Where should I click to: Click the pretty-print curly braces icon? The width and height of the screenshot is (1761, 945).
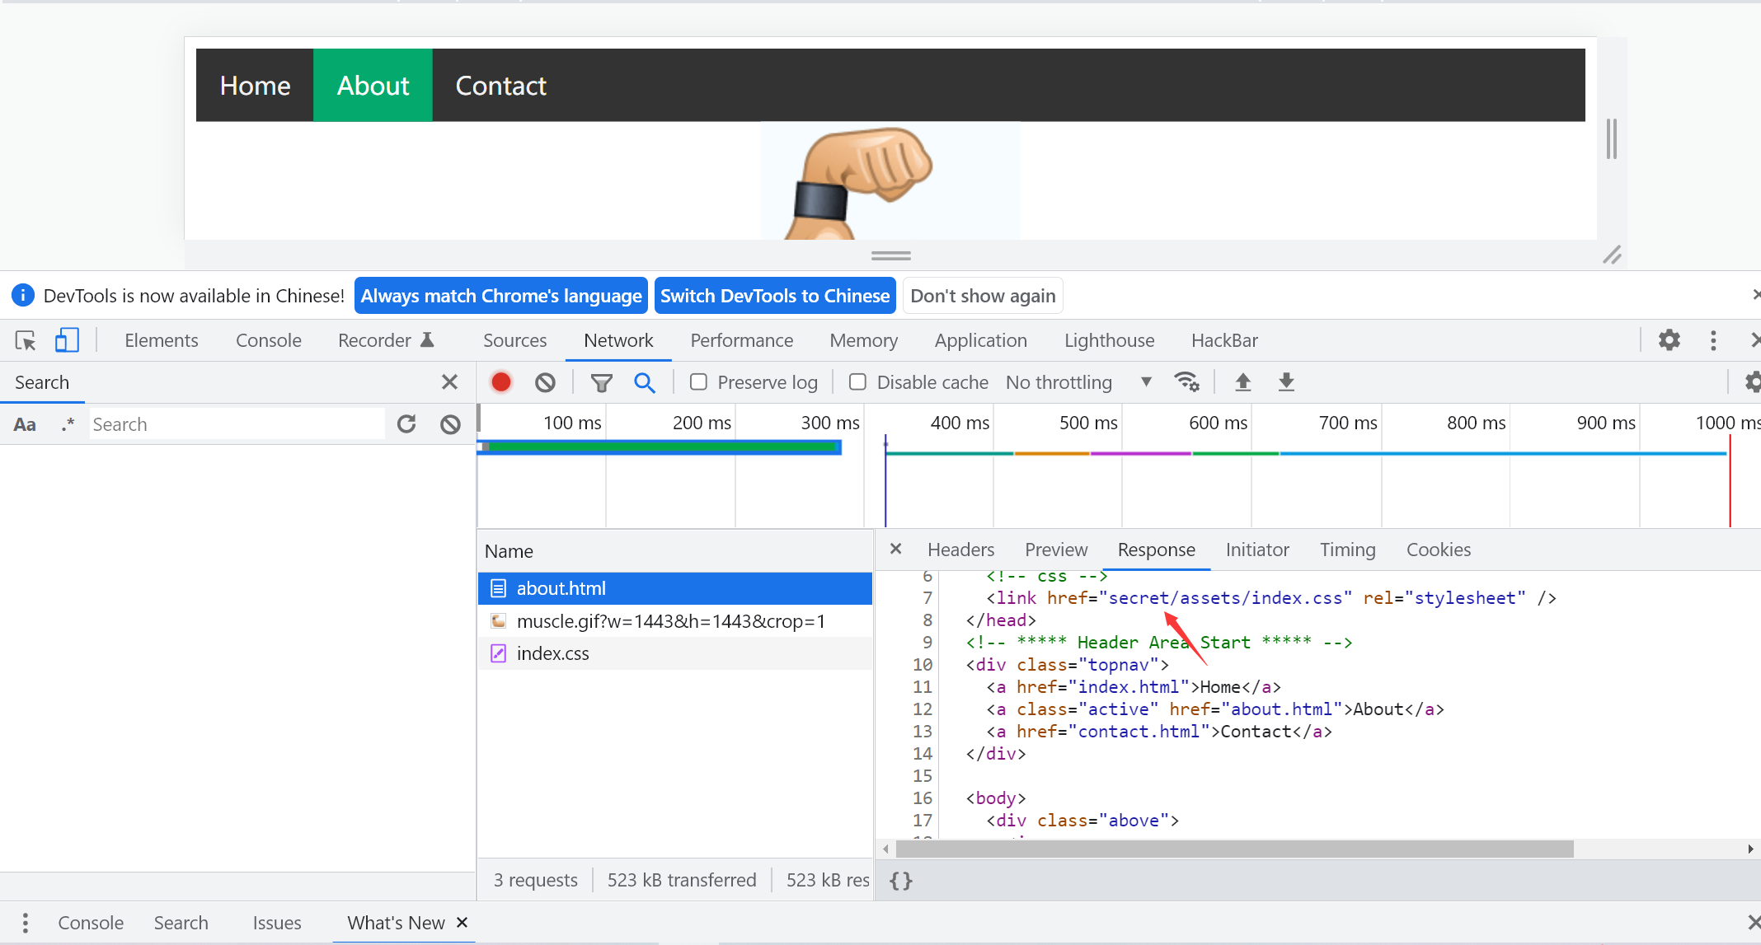tap(900, 880)
